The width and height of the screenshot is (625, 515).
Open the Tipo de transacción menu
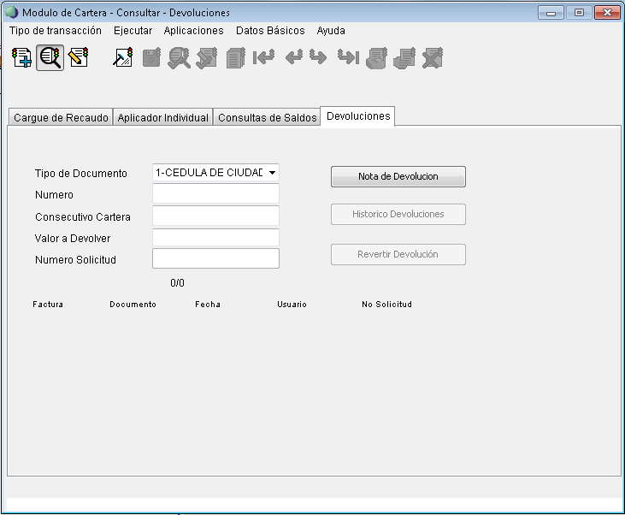pyautogui.click(x=56, y=31)
